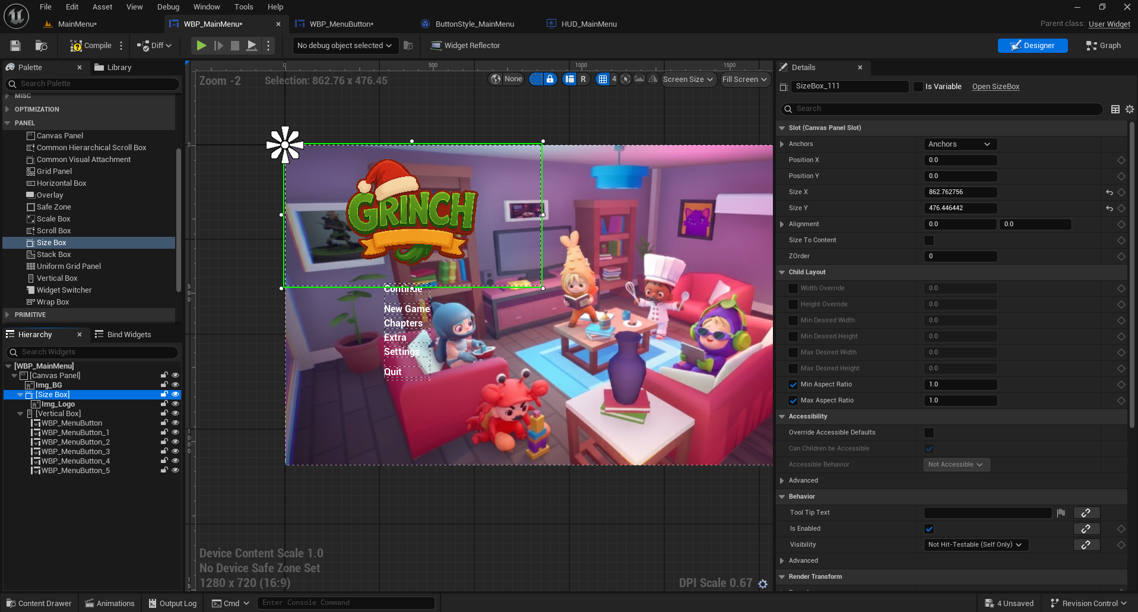Open the Fill Screen dropdown
The width and height of the screenshot is (1138, 612).
coord(745,80)
